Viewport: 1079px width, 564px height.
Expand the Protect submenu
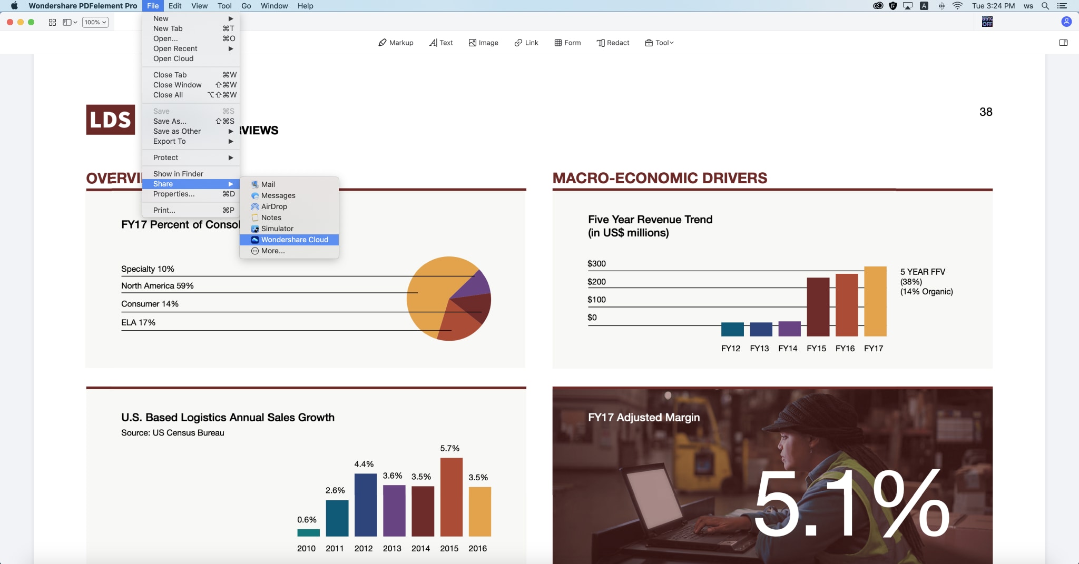[x=191, y=157]
